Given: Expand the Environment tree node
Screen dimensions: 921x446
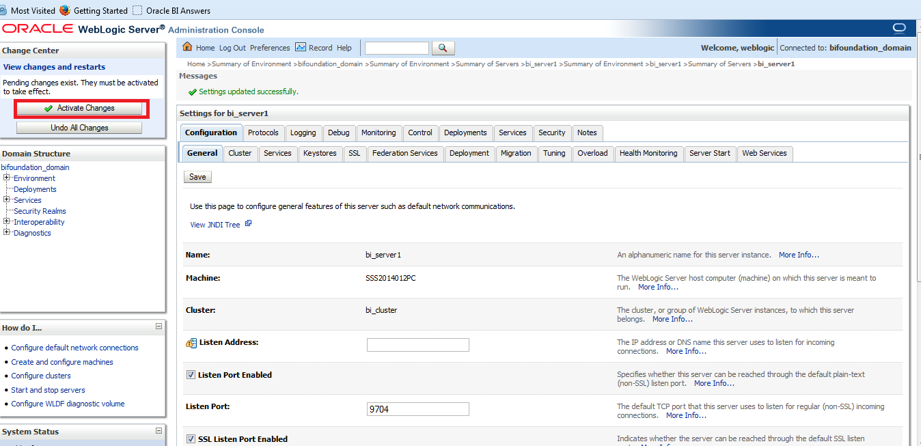Looking at the screenshot, I should coord(7,178).
